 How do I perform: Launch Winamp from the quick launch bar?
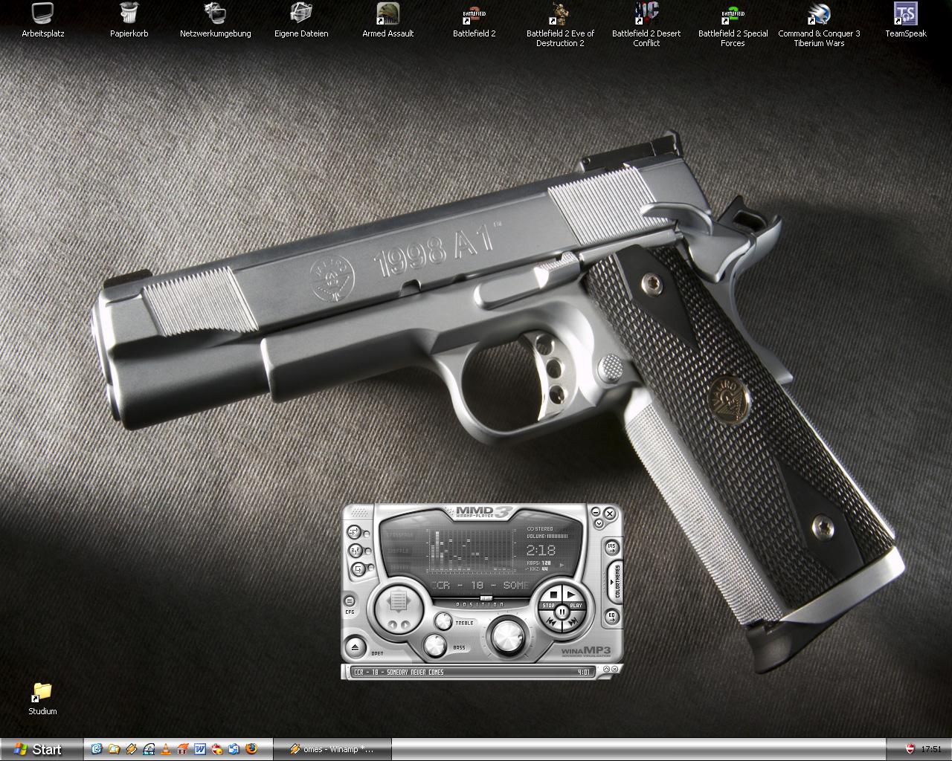[131, 748]
